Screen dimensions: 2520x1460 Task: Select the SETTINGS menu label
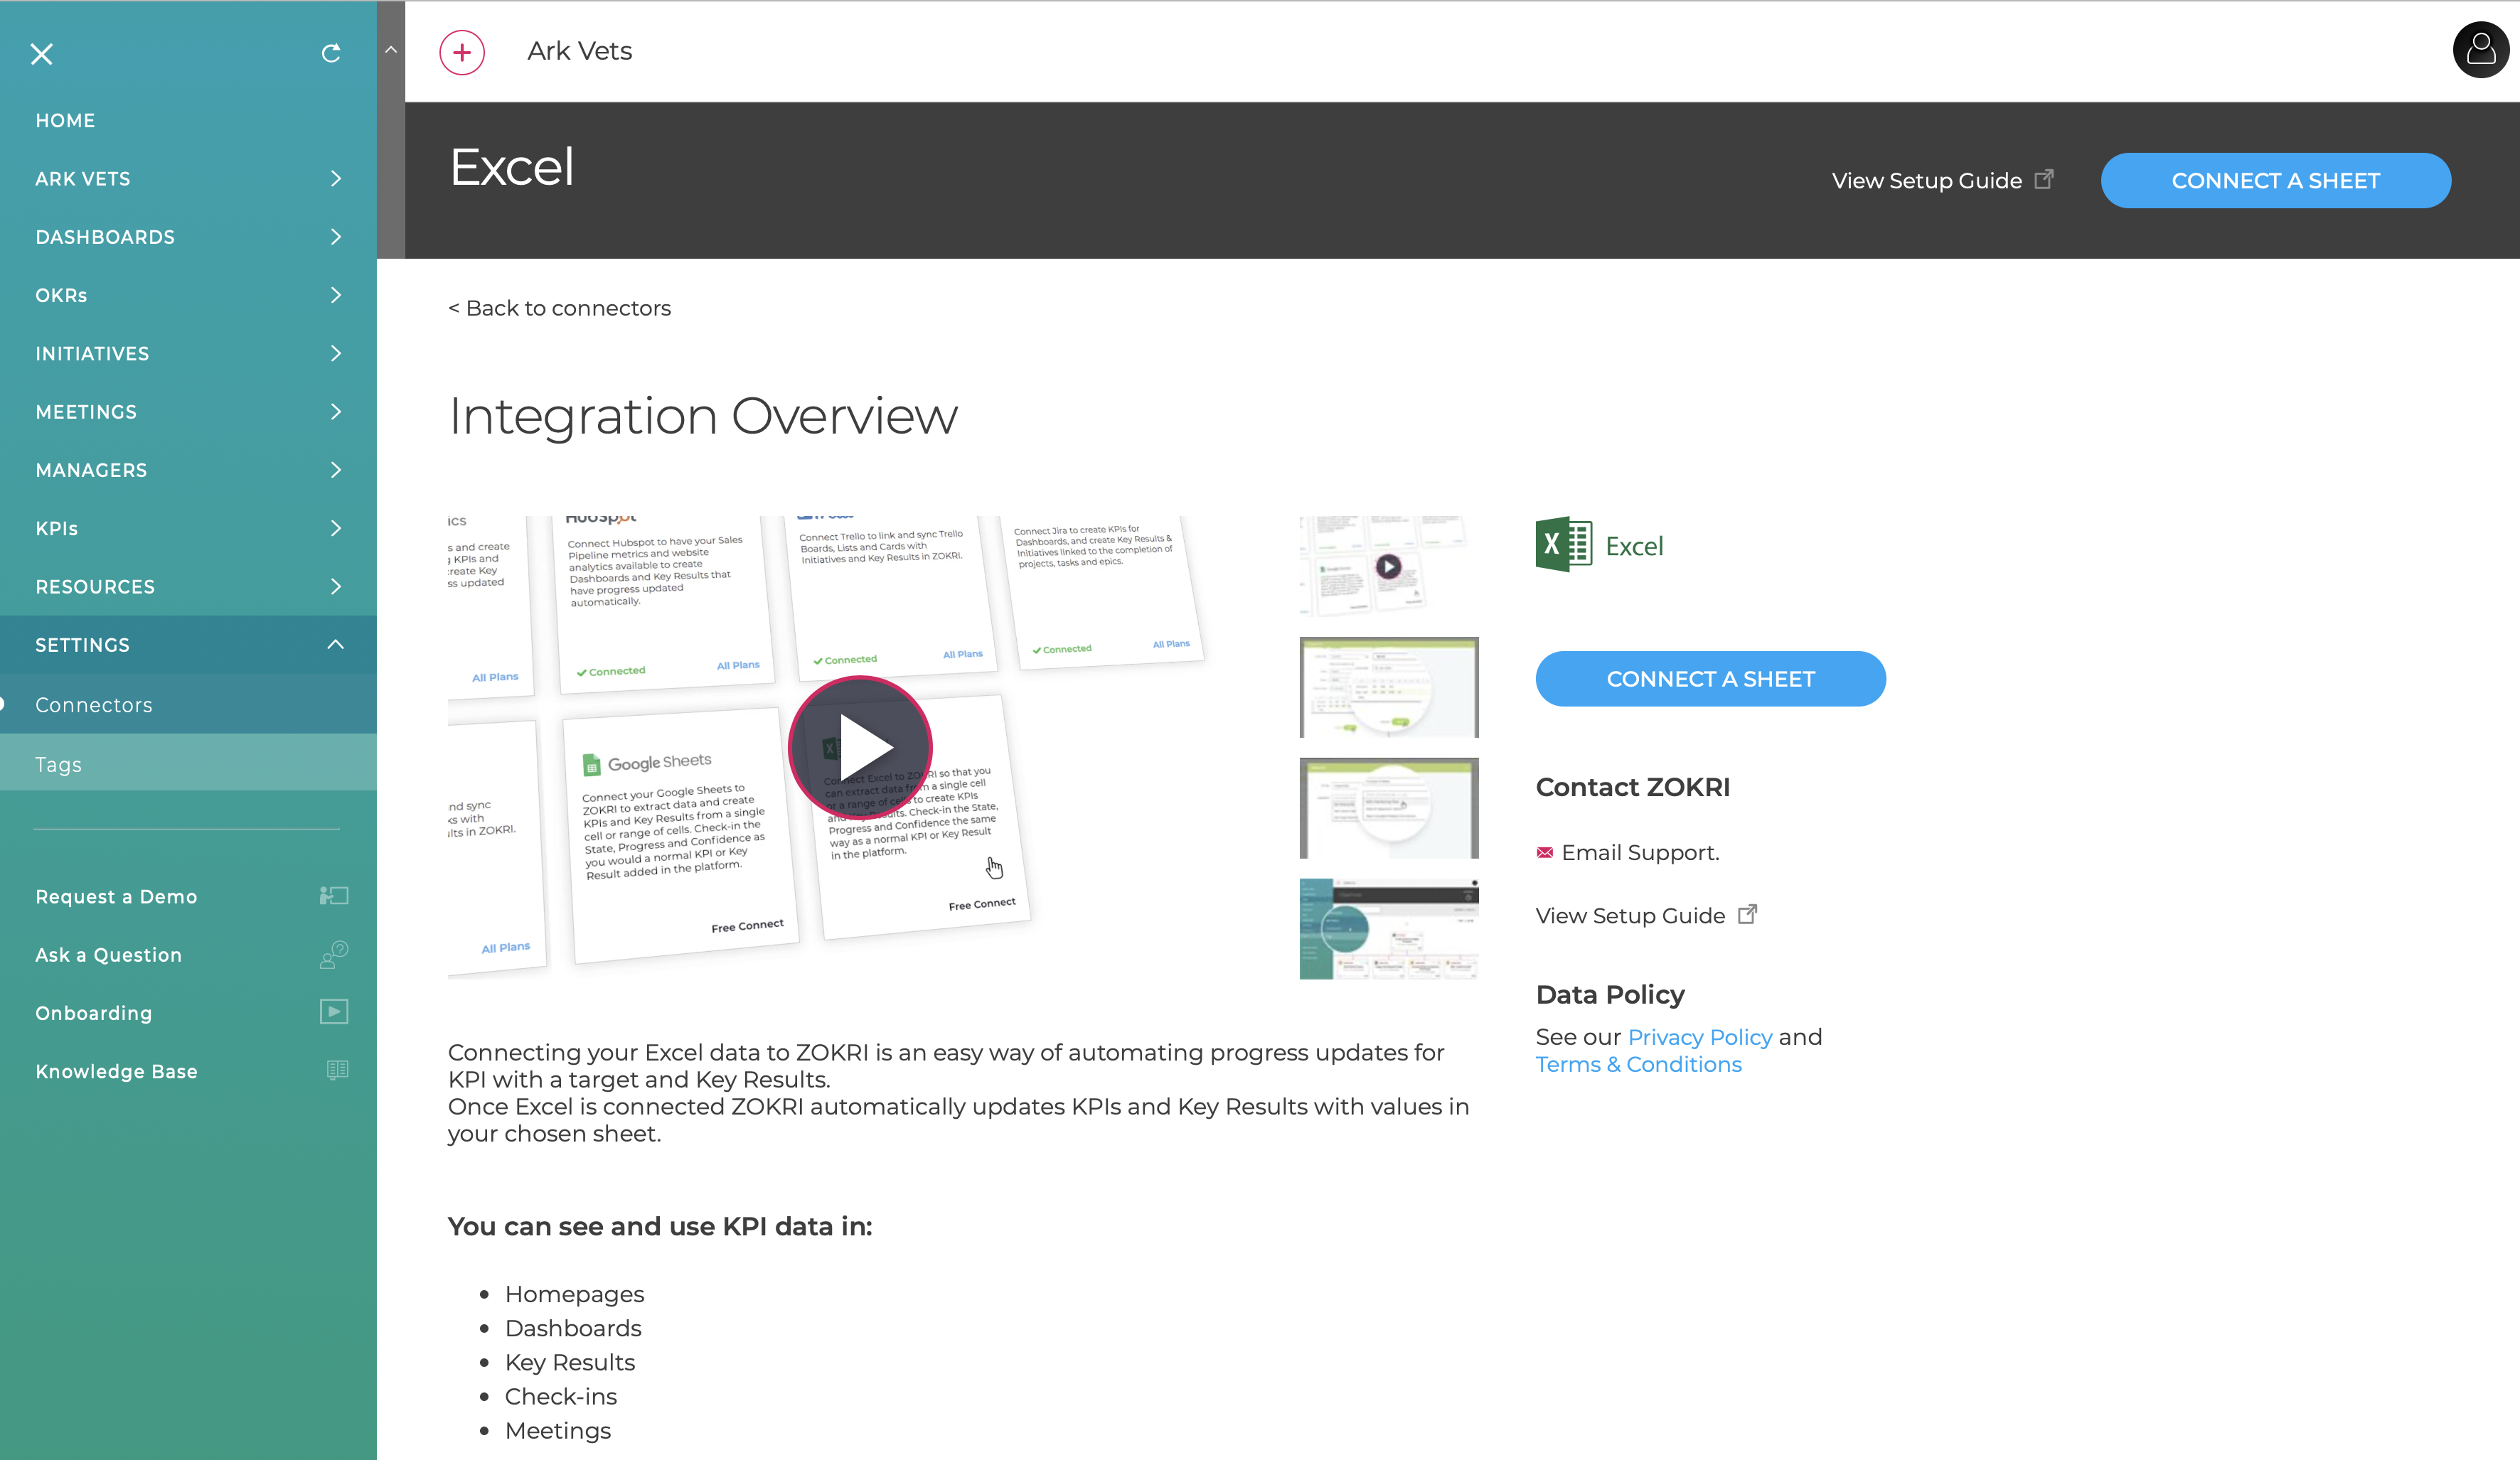(x=82, y=645)
